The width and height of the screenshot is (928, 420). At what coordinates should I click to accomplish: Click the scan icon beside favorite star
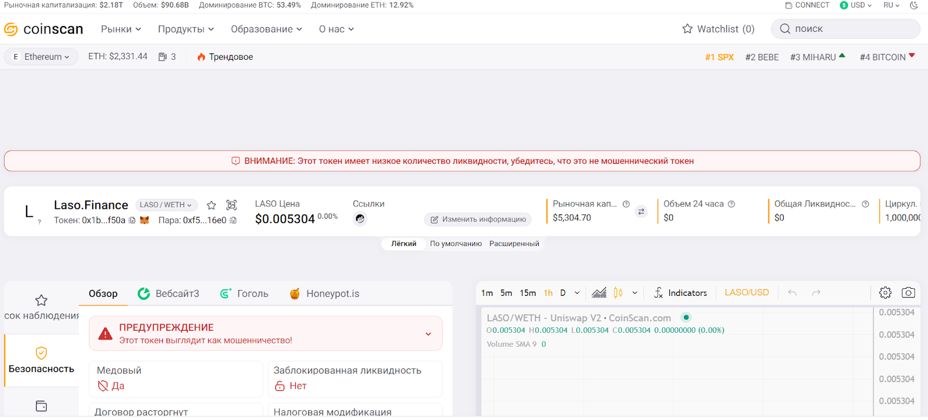(231, 205)
